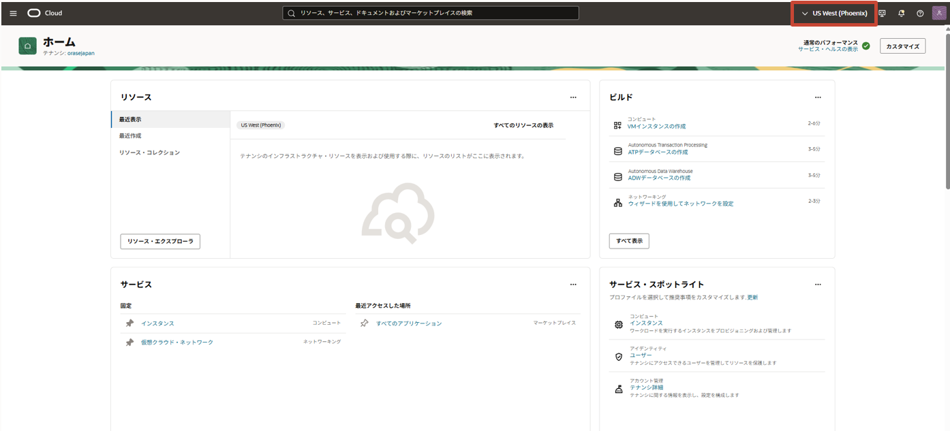Open the テナンシ詳細 link

pyautogui.click(x=646, y=387)
